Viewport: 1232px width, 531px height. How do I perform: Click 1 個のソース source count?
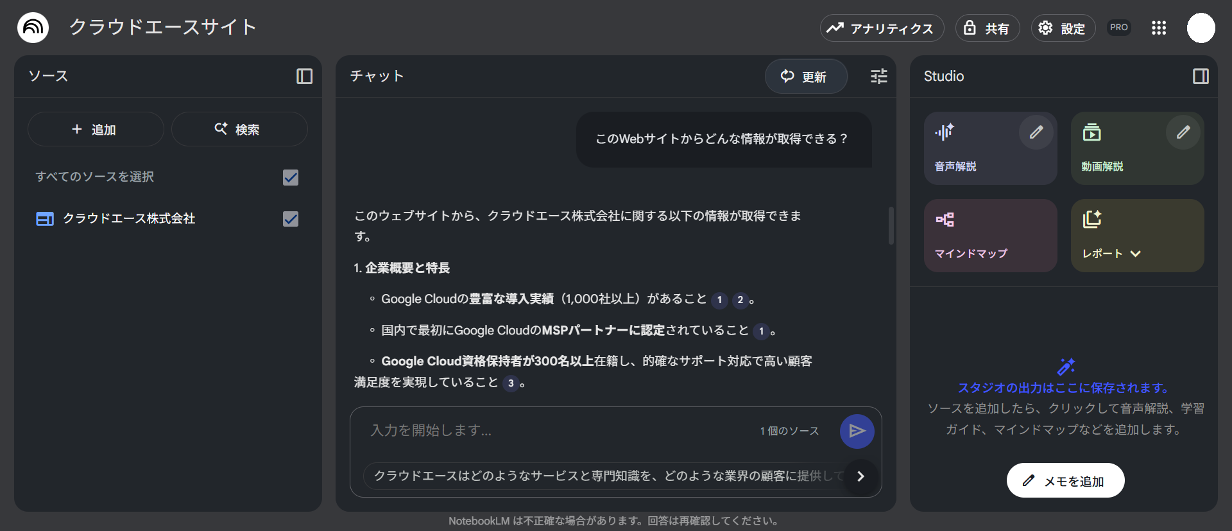789,431
